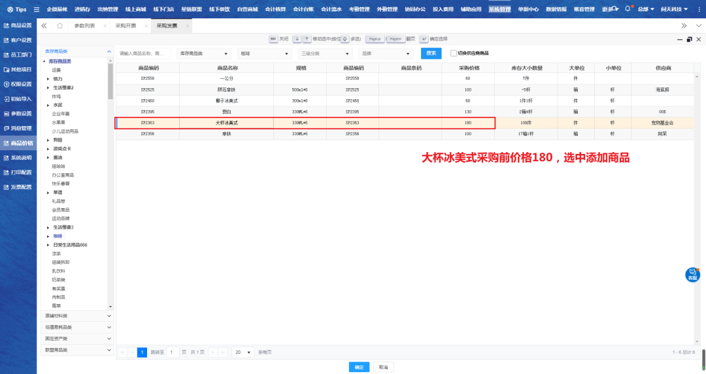Enable the 切换供应商商品 checkbox

[454, 53]
